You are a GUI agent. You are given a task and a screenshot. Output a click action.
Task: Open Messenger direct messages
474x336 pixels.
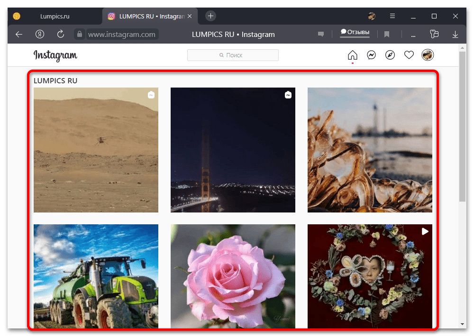point(371,55)
